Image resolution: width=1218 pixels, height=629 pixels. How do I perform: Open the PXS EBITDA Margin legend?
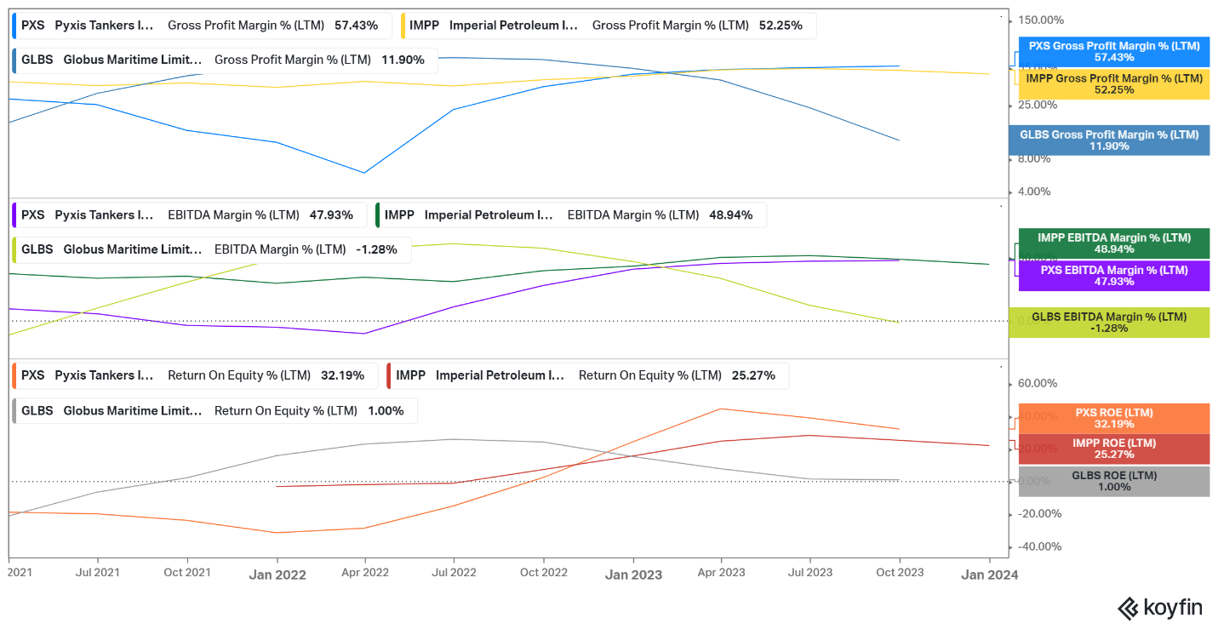pos(189,215)
